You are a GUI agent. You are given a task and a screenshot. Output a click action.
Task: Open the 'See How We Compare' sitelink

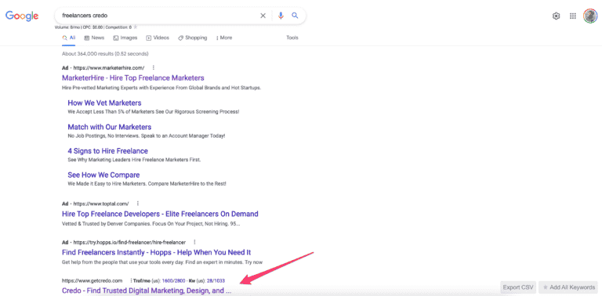click(x=103, y=175)
